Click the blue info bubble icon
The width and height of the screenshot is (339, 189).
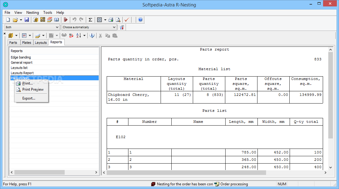(92, 36)
